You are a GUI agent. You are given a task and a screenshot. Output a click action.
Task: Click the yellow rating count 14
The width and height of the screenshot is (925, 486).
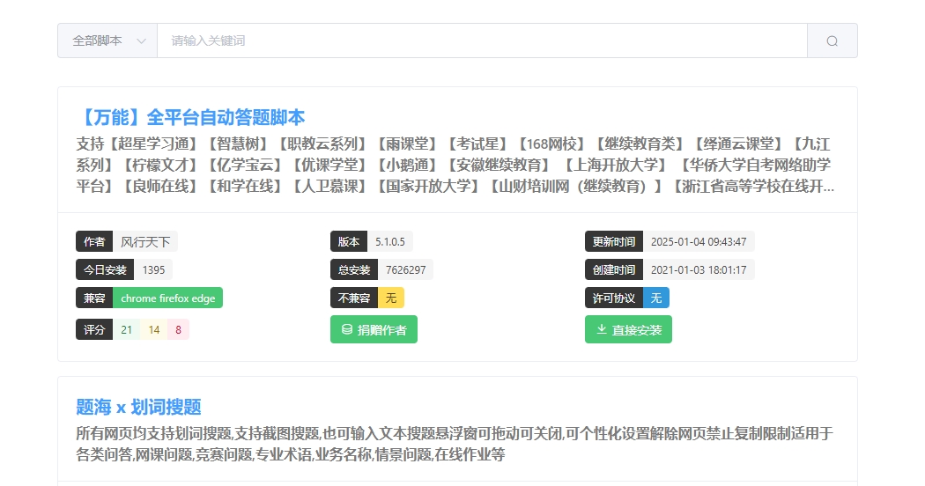tap(154, 329)
